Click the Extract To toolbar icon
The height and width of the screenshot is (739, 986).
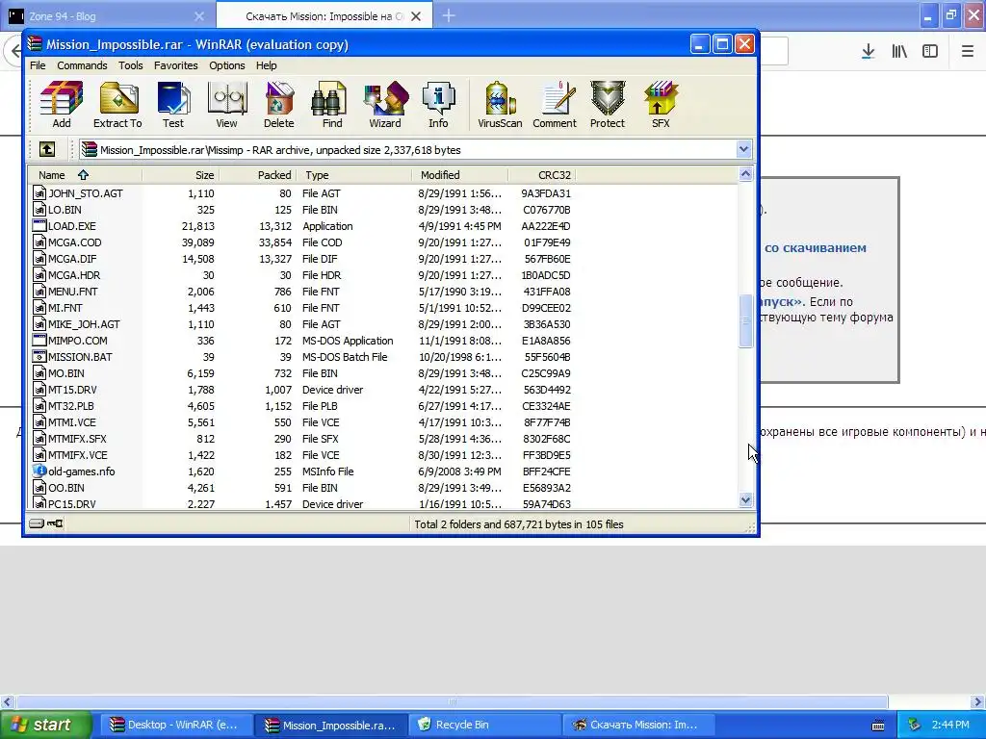pos(117,105)
